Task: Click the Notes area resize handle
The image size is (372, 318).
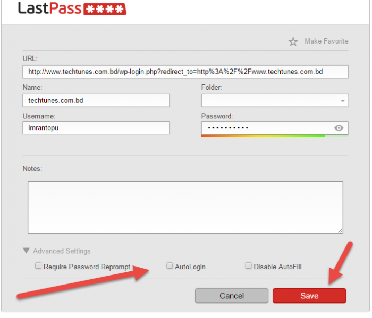Action: pyautogui.click(x=342, y=232)
